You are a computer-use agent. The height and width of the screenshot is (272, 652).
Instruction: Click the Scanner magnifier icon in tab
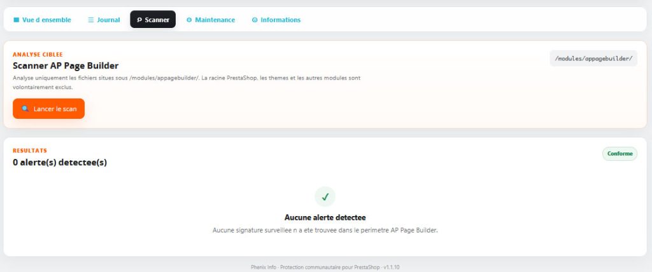[139, 20]
